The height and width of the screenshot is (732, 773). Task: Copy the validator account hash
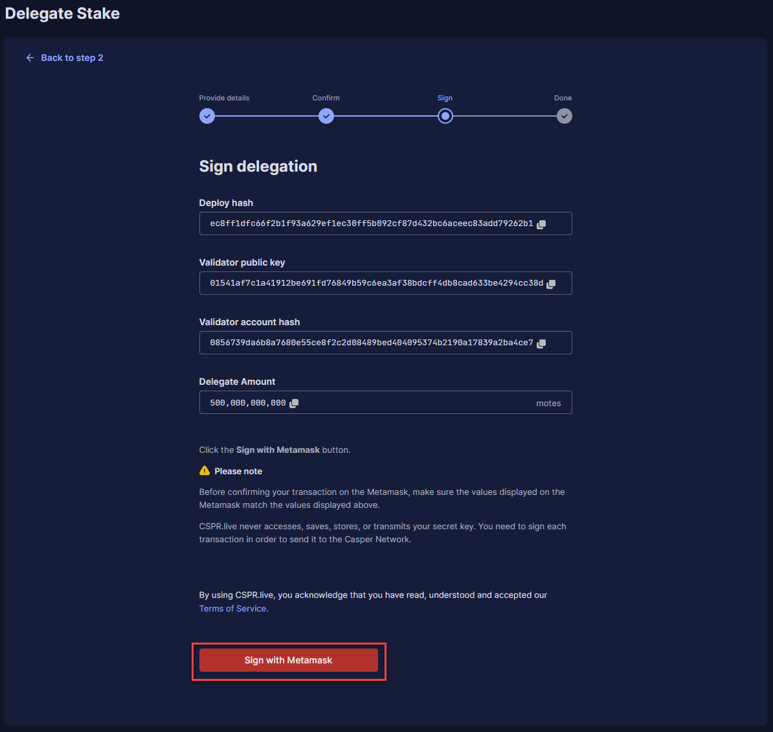541,343
